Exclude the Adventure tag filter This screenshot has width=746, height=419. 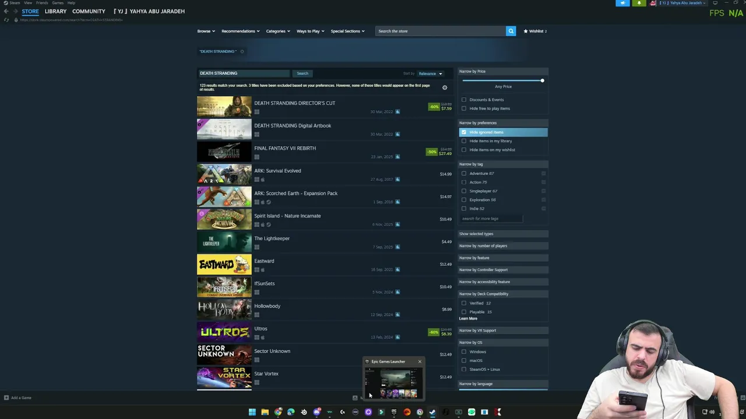coord(544,173)
